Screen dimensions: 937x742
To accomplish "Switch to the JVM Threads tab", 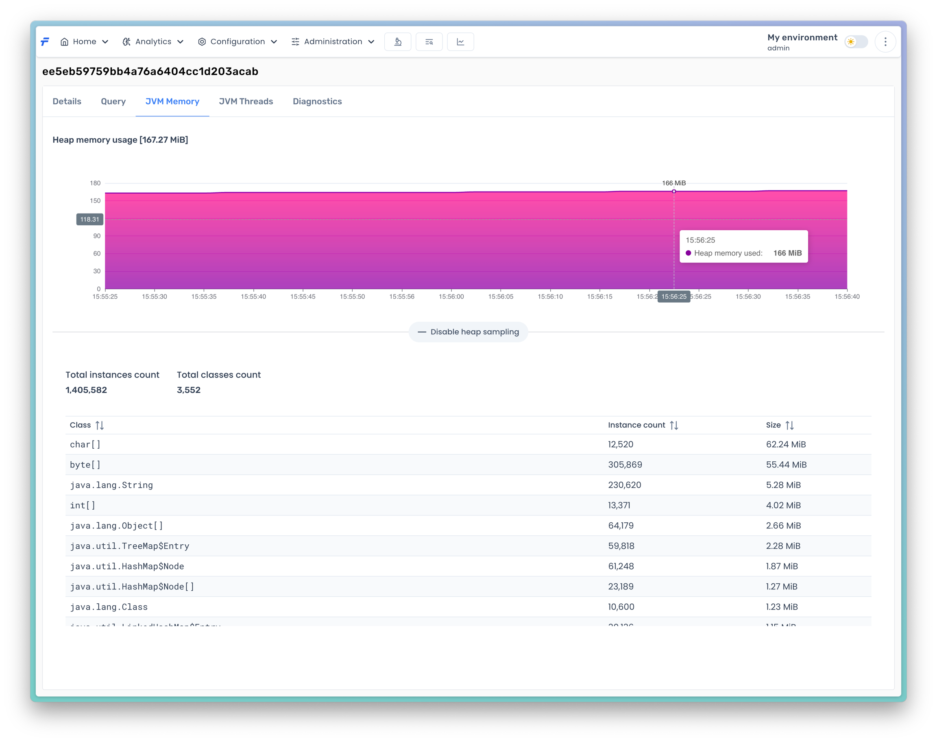I will 246,101.
